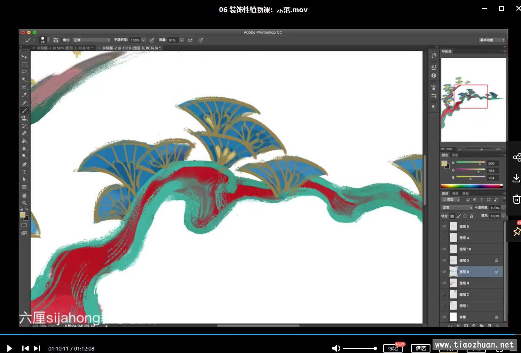Activate the Type (T) tool
Image resolution: width=521 pixels, height=353 pixels.
[24, 172]
